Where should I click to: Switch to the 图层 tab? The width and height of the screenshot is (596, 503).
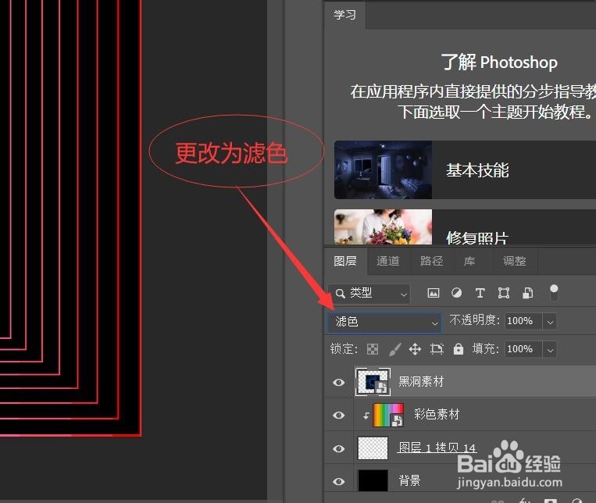(x=345, y=261)
